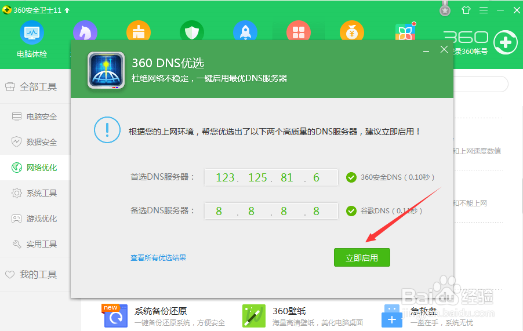Open the main hamburger menu icon

tap(484, 10)
